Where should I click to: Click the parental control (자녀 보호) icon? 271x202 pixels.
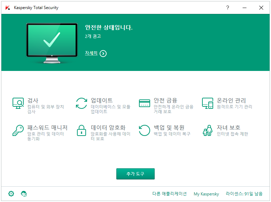coord(208,130)
